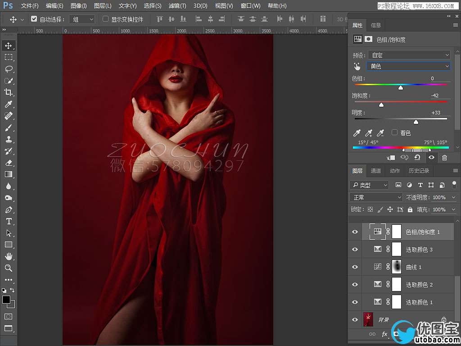The height and width of the screenshot is (346, 461).
Task: Switch to the 历史记录 tab
Action: (419, 171)
